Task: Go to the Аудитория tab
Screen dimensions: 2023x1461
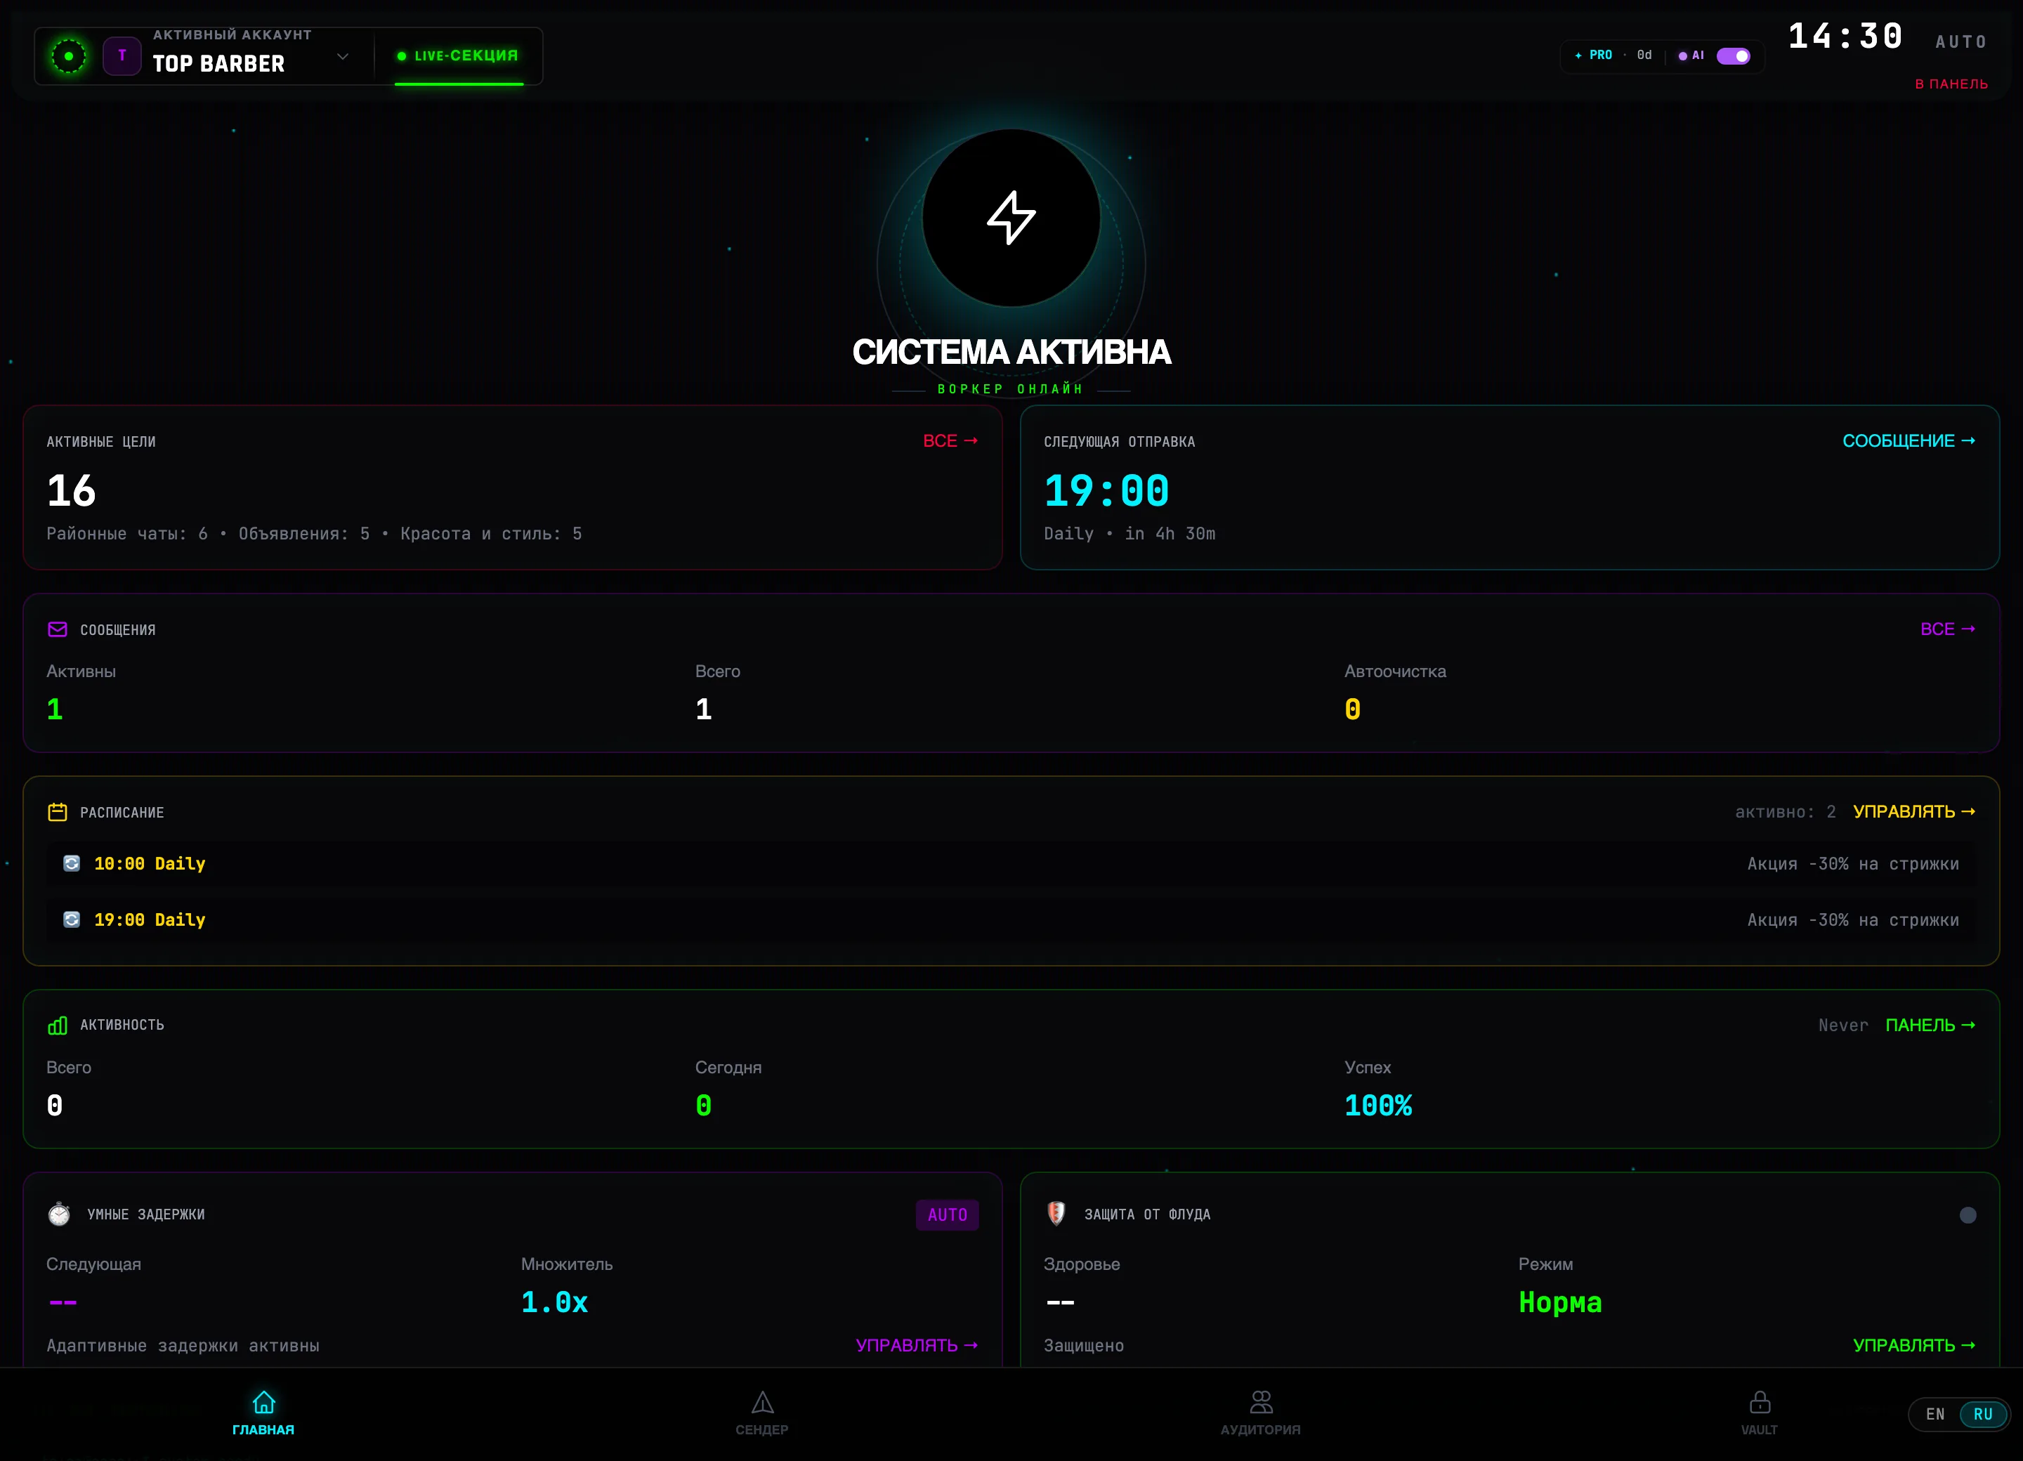Action: coord(1260,1414)
